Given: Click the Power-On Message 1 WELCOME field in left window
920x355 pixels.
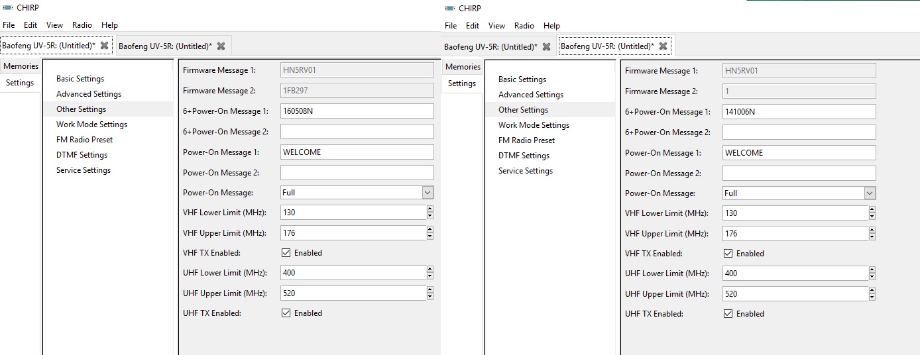Looking at the screenshot, I should (357, 152).
